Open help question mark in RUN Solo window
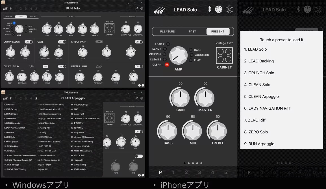 coord(143,85)
